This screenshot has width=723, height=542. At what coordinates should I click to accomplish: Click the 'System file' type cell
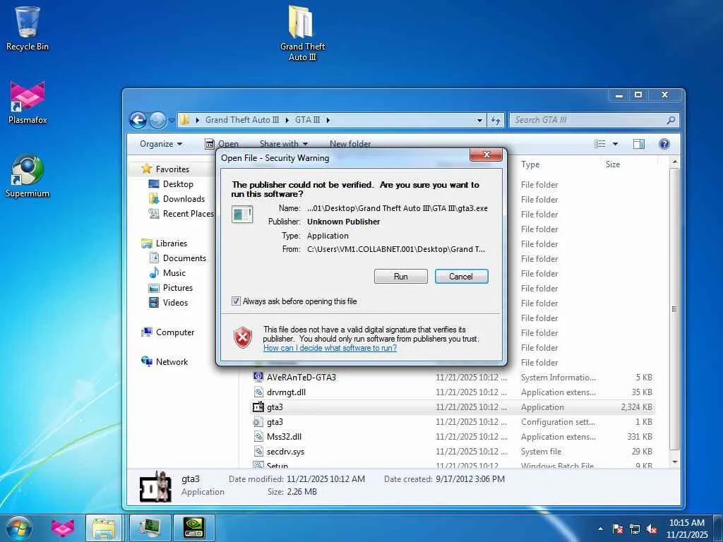point(541,451)
